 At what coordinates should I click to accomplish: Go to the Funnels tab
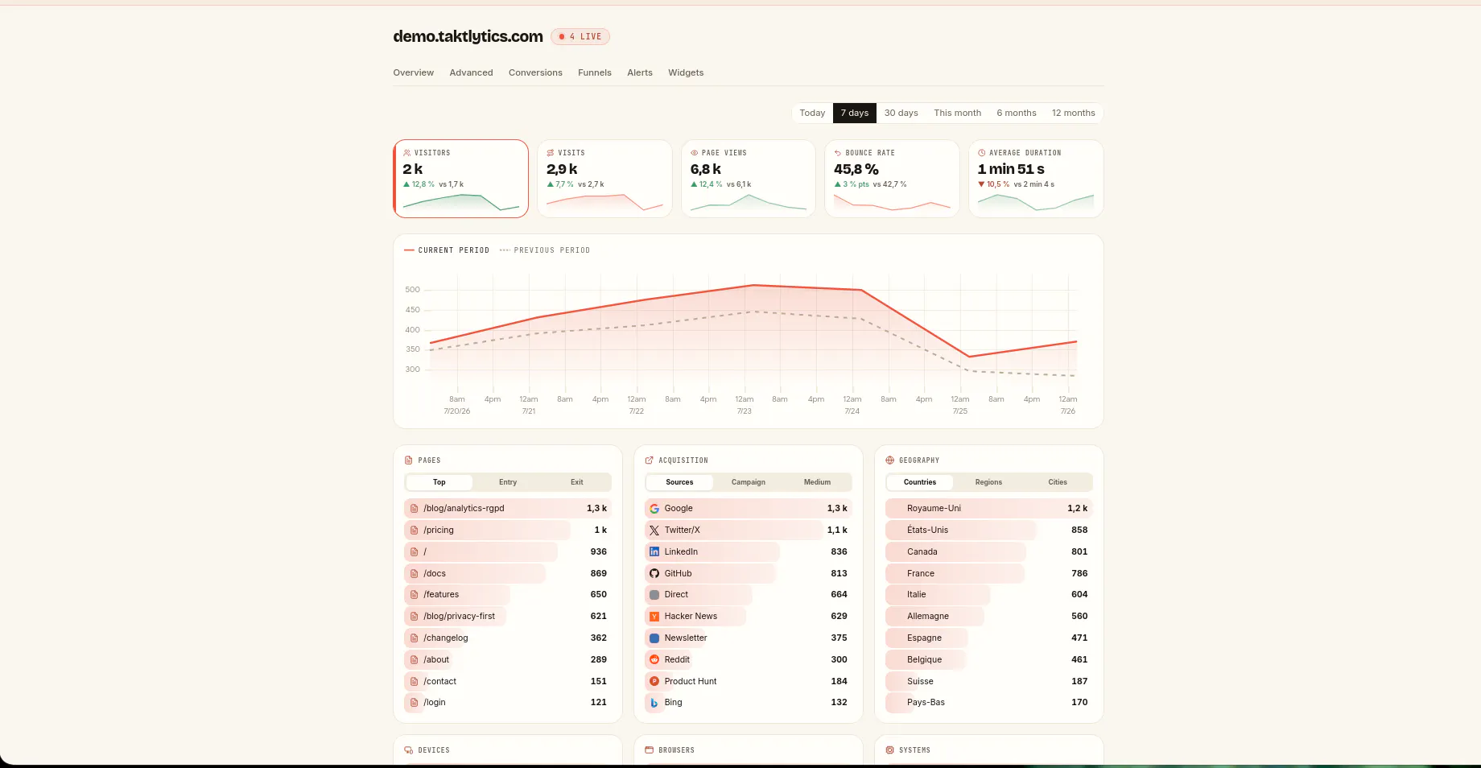595,72
